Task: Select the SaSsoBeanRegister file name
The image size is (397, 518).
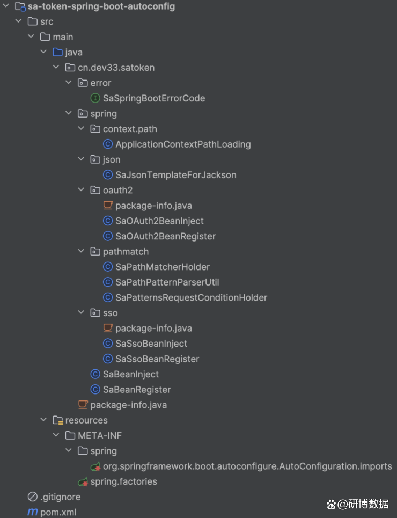Action: click(x=157, y=359)
